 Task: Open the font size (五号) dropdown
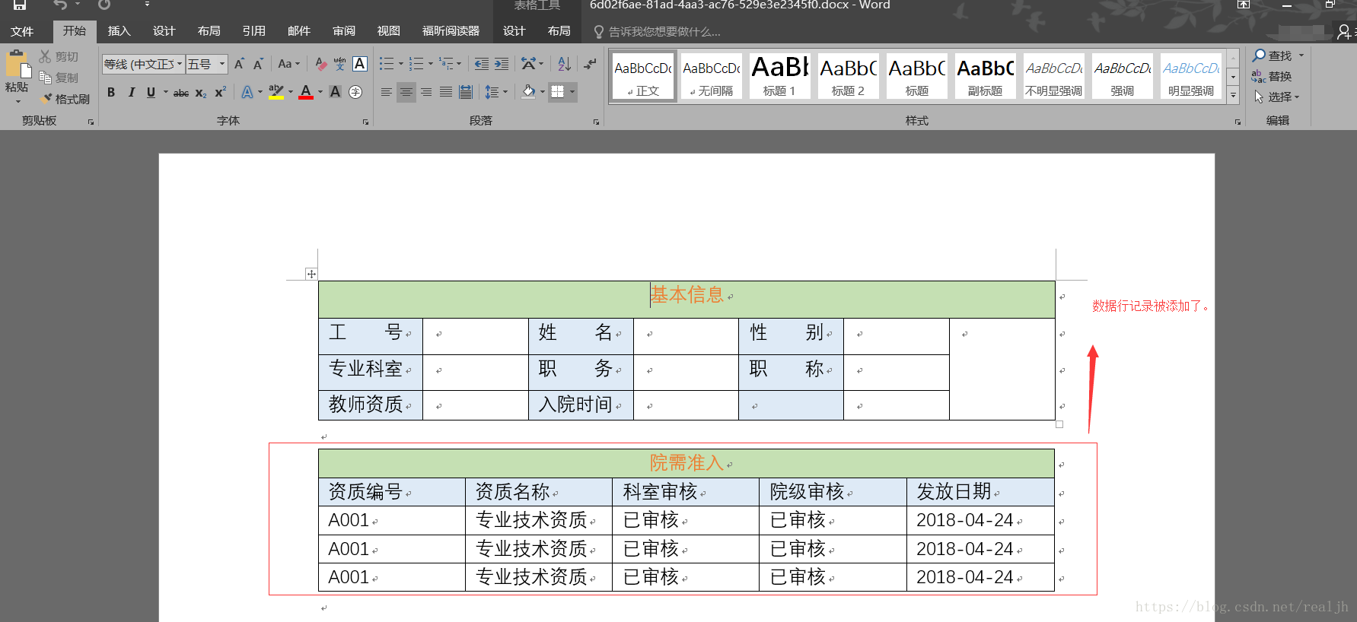(x=222, y=64)
